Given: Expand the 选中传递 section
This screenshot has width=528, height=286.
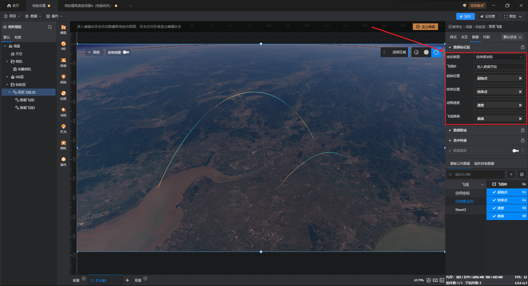Looking at the screenshot, I should pyautogui.click(x=450, y=141).
